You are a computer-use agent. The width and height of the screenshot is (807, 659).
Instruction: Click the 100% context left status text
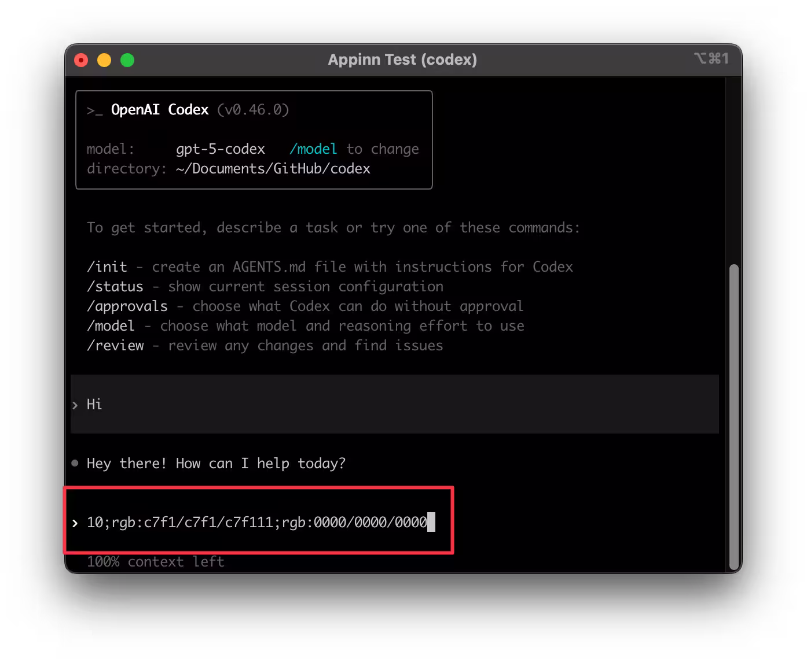pos(155,562)
